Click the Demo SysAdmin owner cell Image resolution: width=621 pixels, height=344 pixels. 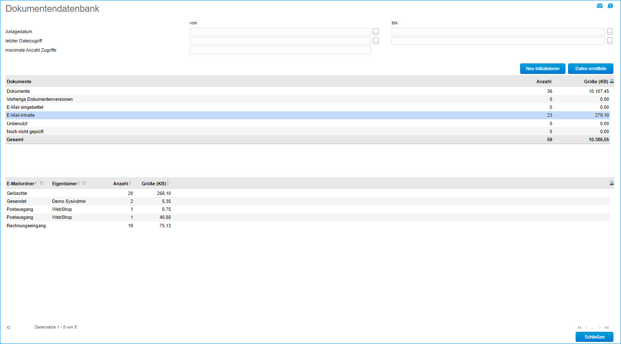tap(69, 201)
